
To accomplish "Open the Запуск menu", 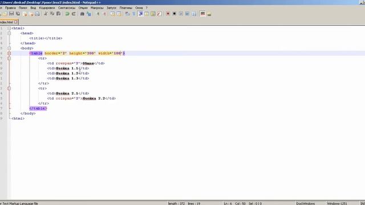I will [111, 8].
